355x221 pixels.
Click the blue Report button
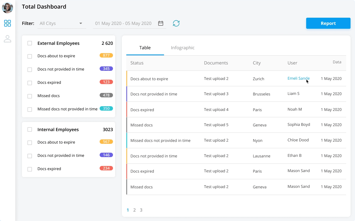[x=328, y=23]
